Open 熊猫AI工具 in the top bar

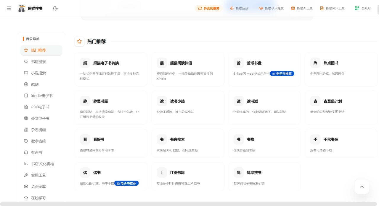click(302, 8)
